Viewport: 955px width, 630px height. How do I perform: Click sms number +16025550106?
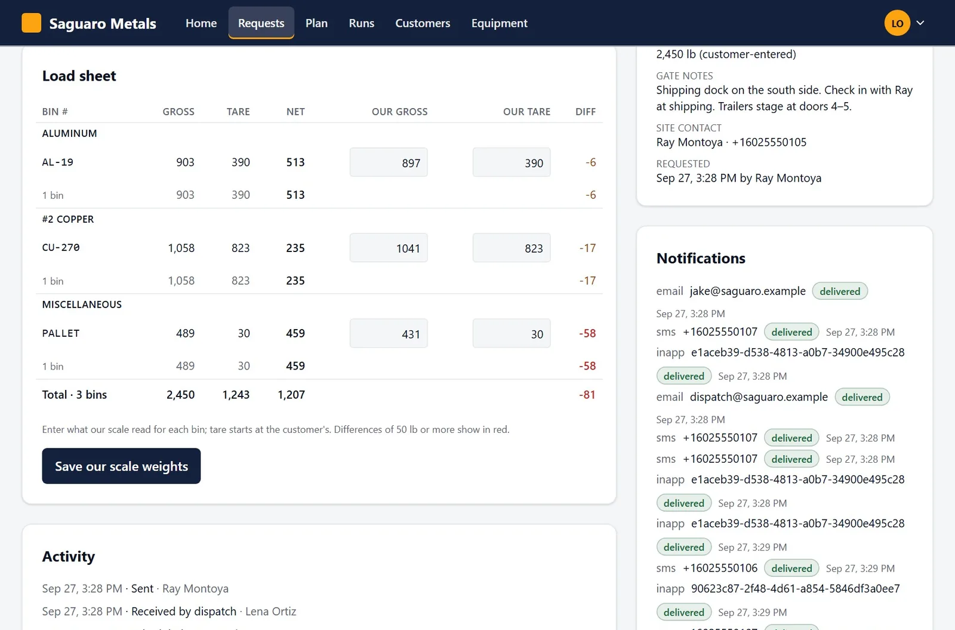click(720, 568)
